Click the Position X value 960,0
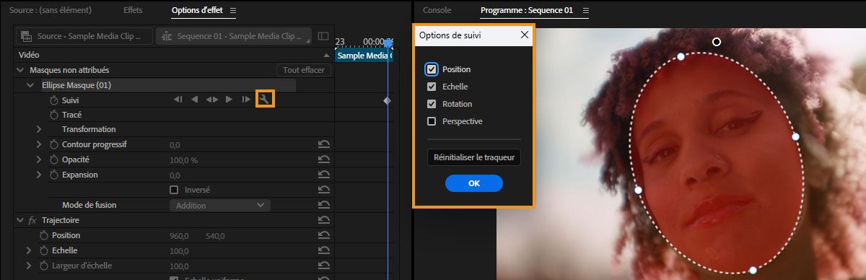Image resolution: width=866 pixels, height=280 pixels. point(179,236)
